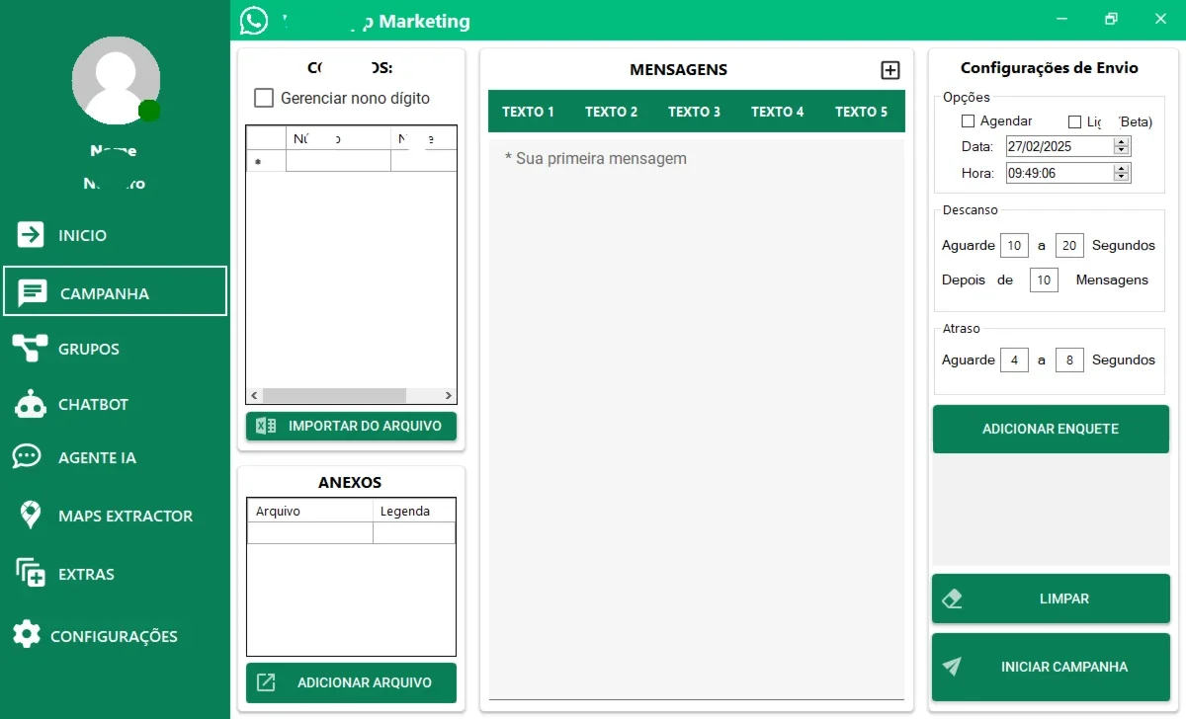Switch to the TEXTO 1 tab
Image resolution: width=1186 pixels, height=719 pixels.
528,112
